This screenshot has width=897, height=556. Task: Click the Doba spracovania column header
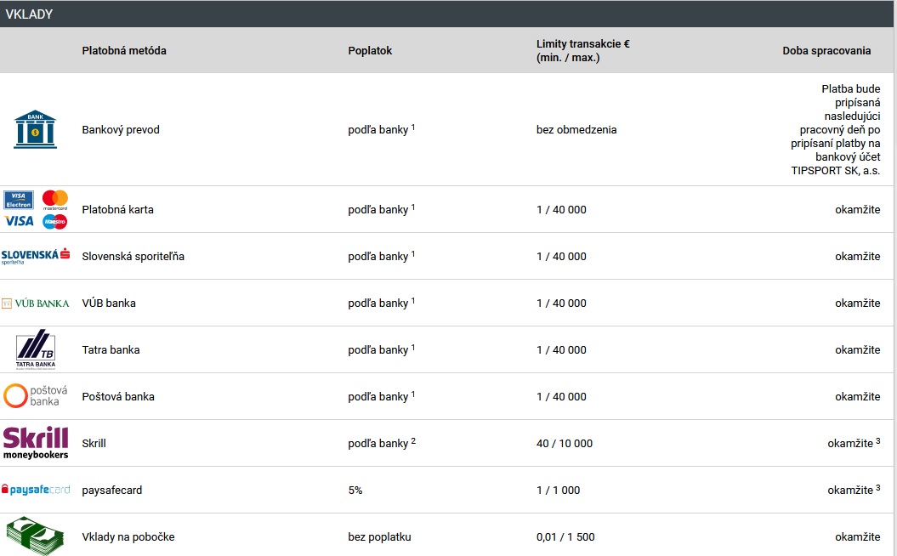(826, 50)
